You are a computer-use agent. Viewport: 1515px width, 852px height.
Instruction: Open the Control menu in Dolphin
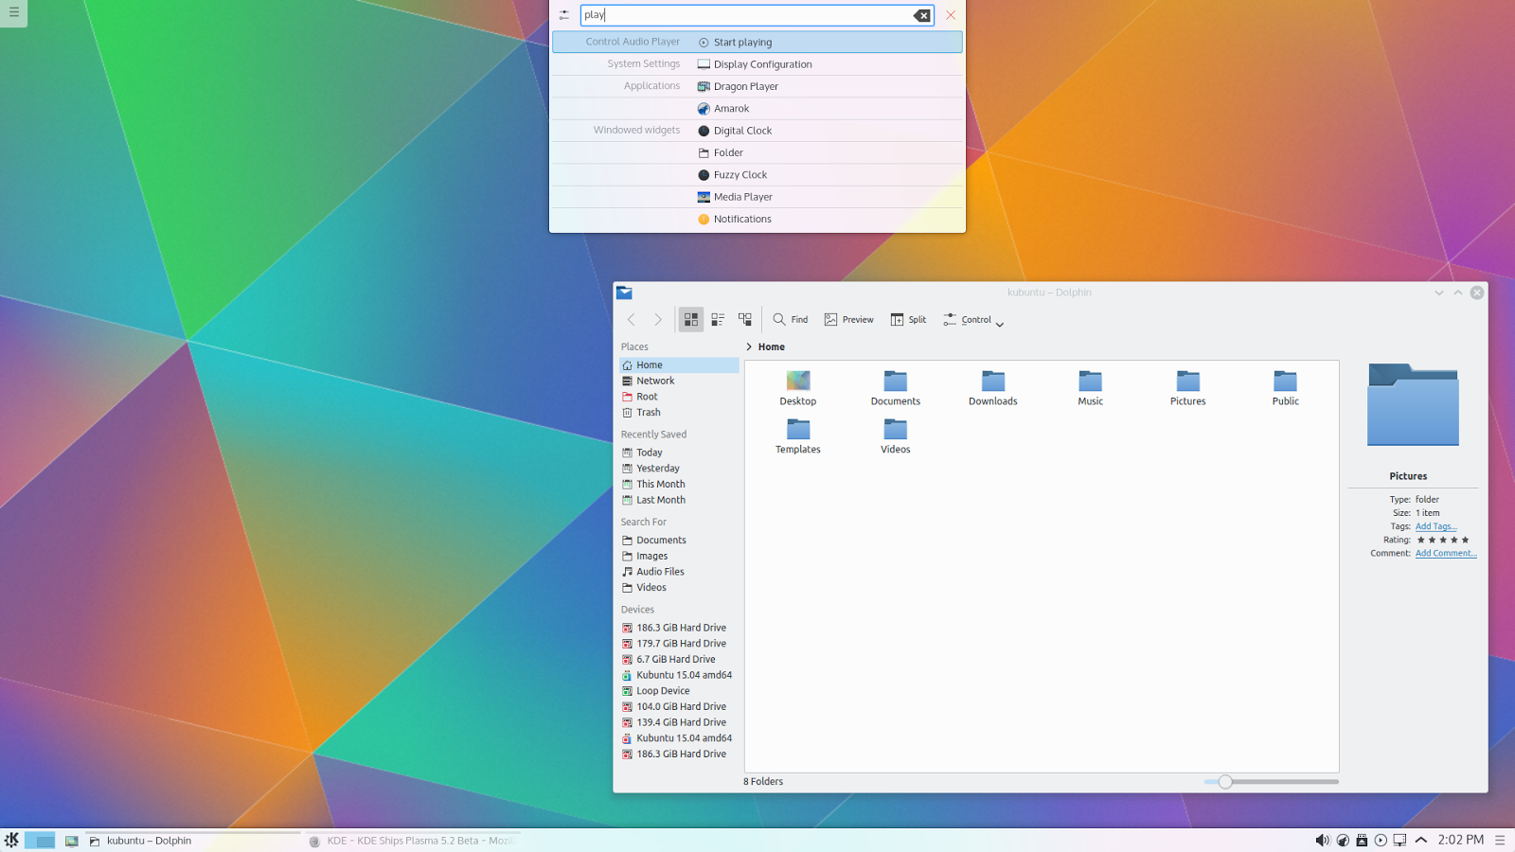(x=971, y=320)
